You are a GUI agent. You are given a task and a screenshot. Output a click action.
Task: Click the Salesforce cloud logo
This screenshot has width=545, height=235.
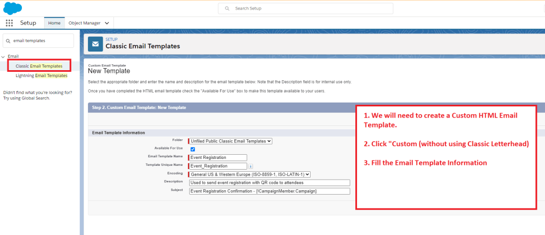tap(12, 9)
